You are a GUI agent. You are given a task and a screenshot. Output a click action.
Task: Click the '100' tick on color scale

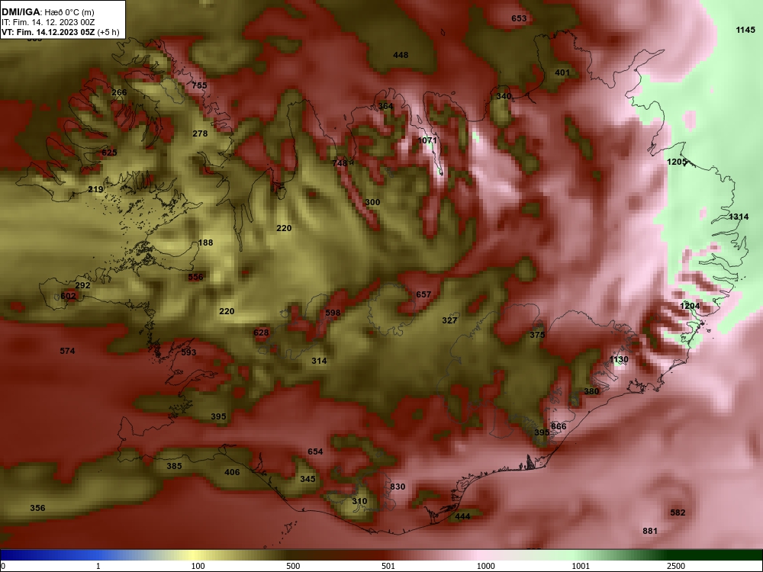click(x=198, y=566)
